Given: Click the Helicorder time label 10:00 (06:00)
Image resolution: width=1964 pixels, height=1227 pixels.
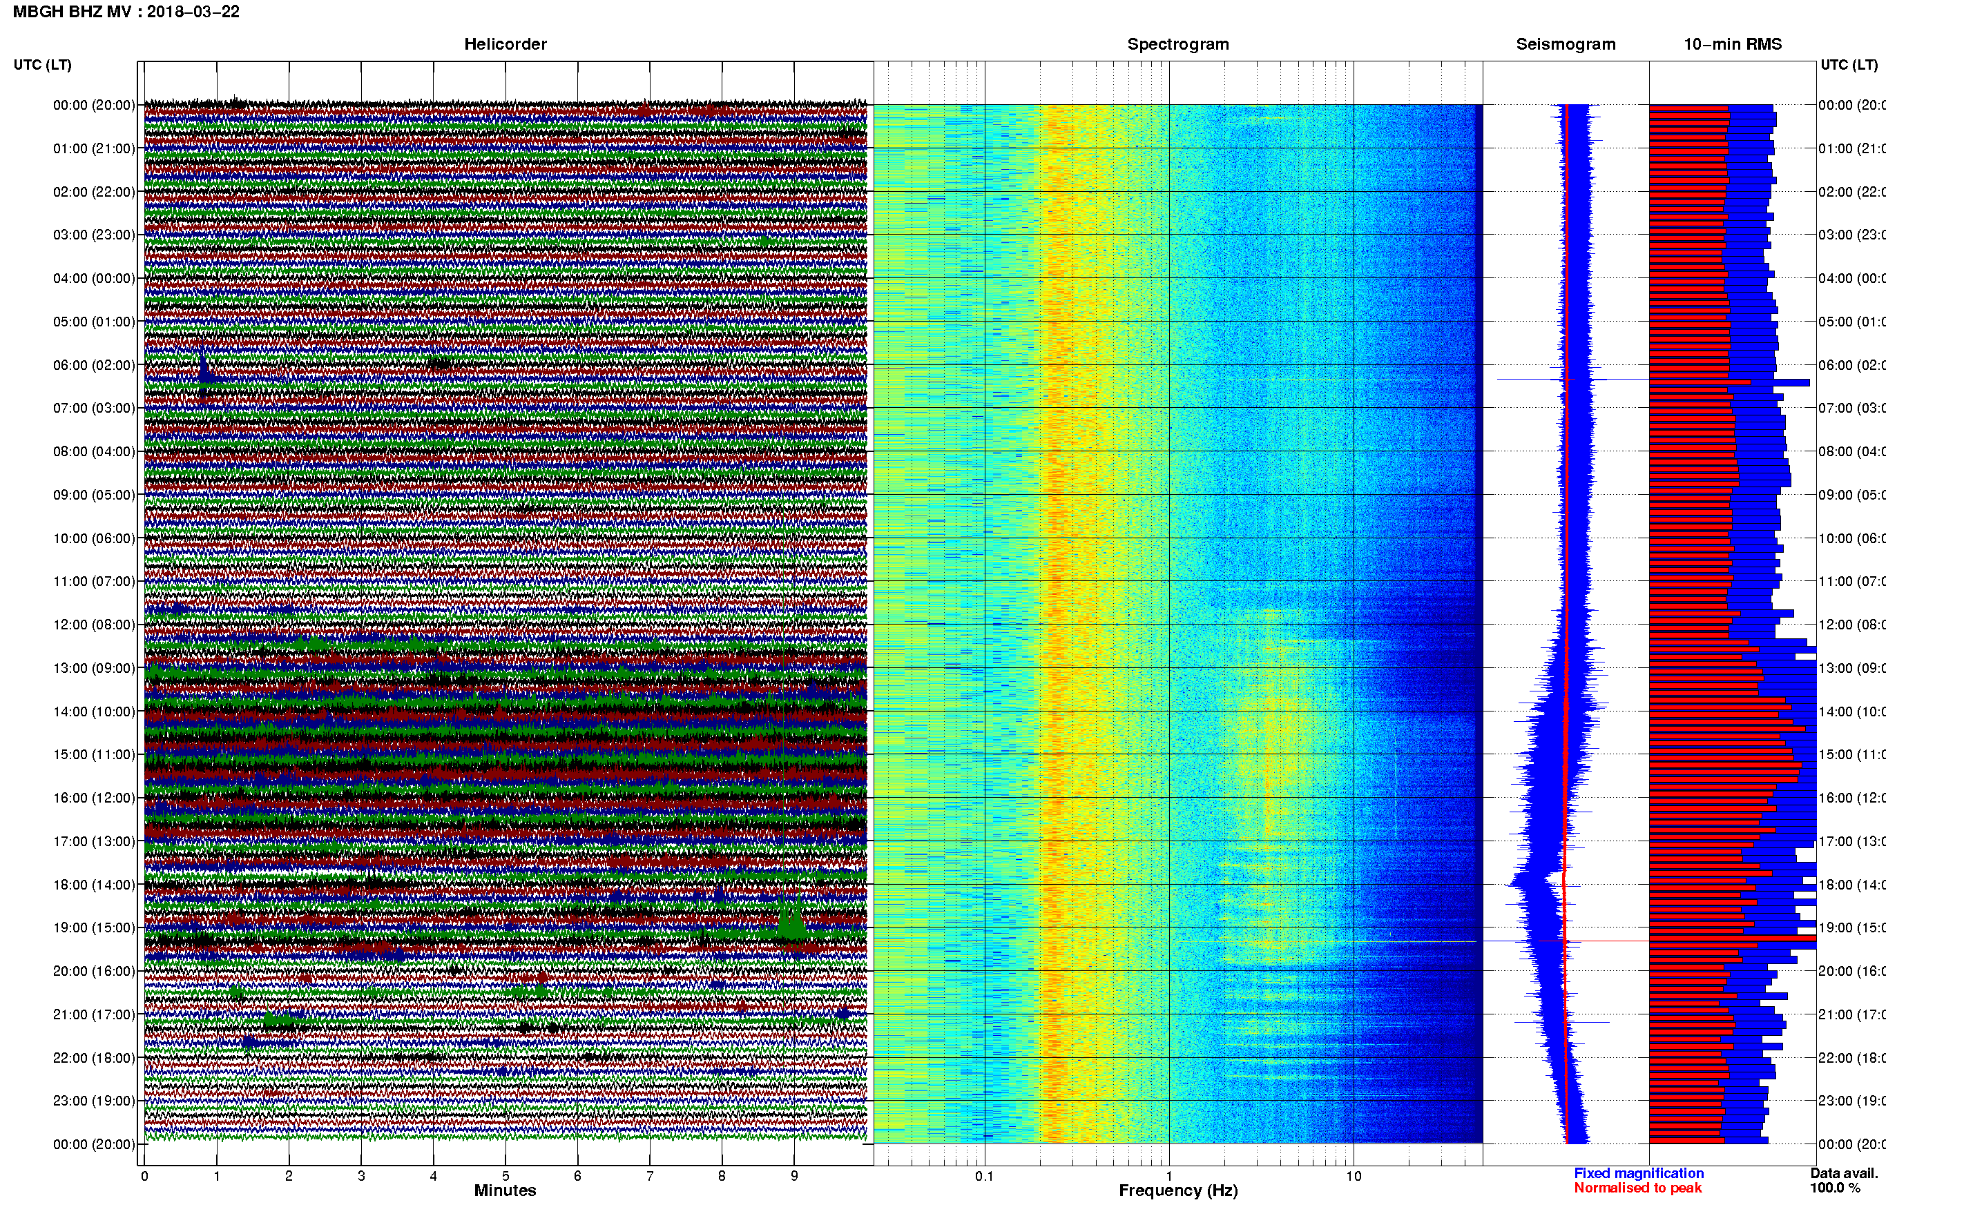Looking at the screenshot, I should click(94, 538).
